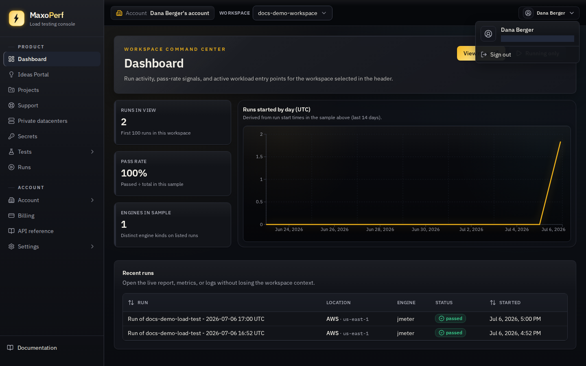
Task: Click Dana Berger's account selector
Action: tap(162, 13)
